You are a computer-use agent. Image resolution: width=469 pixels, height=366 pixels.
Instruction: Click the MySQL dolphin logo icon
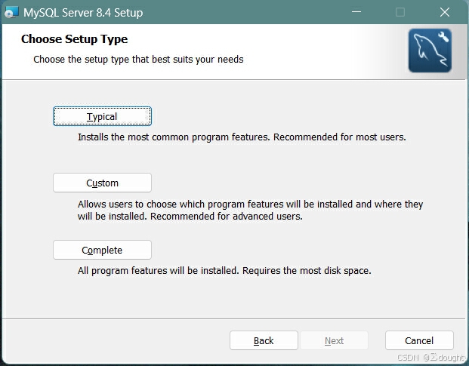coord(430,51)
